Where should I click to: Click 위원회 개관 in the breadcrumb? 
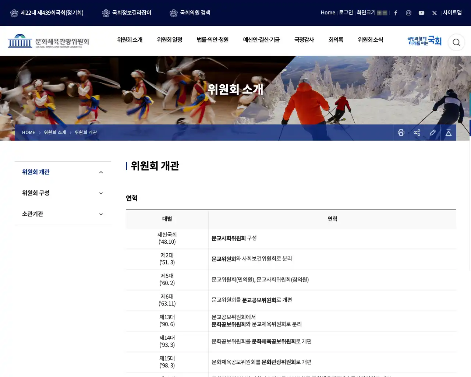86,133
